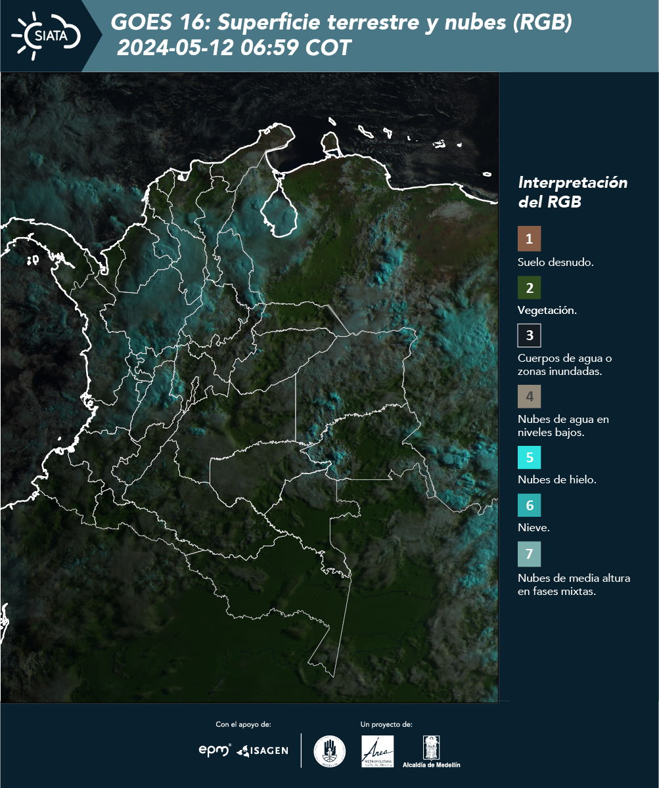
Task: Click the SIATA logo in the header
Action: pyautogui.click(x=46, y=35)
